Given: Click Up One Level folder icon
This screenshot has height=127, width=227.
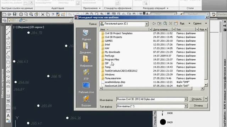Looking at the screenshot, I should (159, 23).
